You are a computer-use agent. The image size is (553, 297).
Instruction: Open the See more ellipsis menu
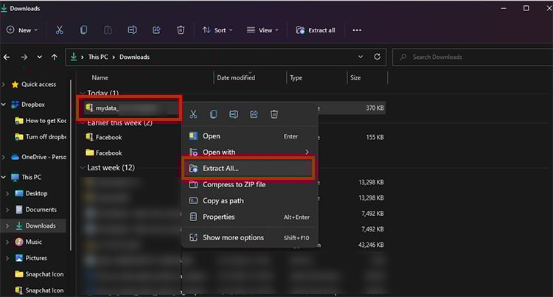pyautogui.click(x=357, y=30)
